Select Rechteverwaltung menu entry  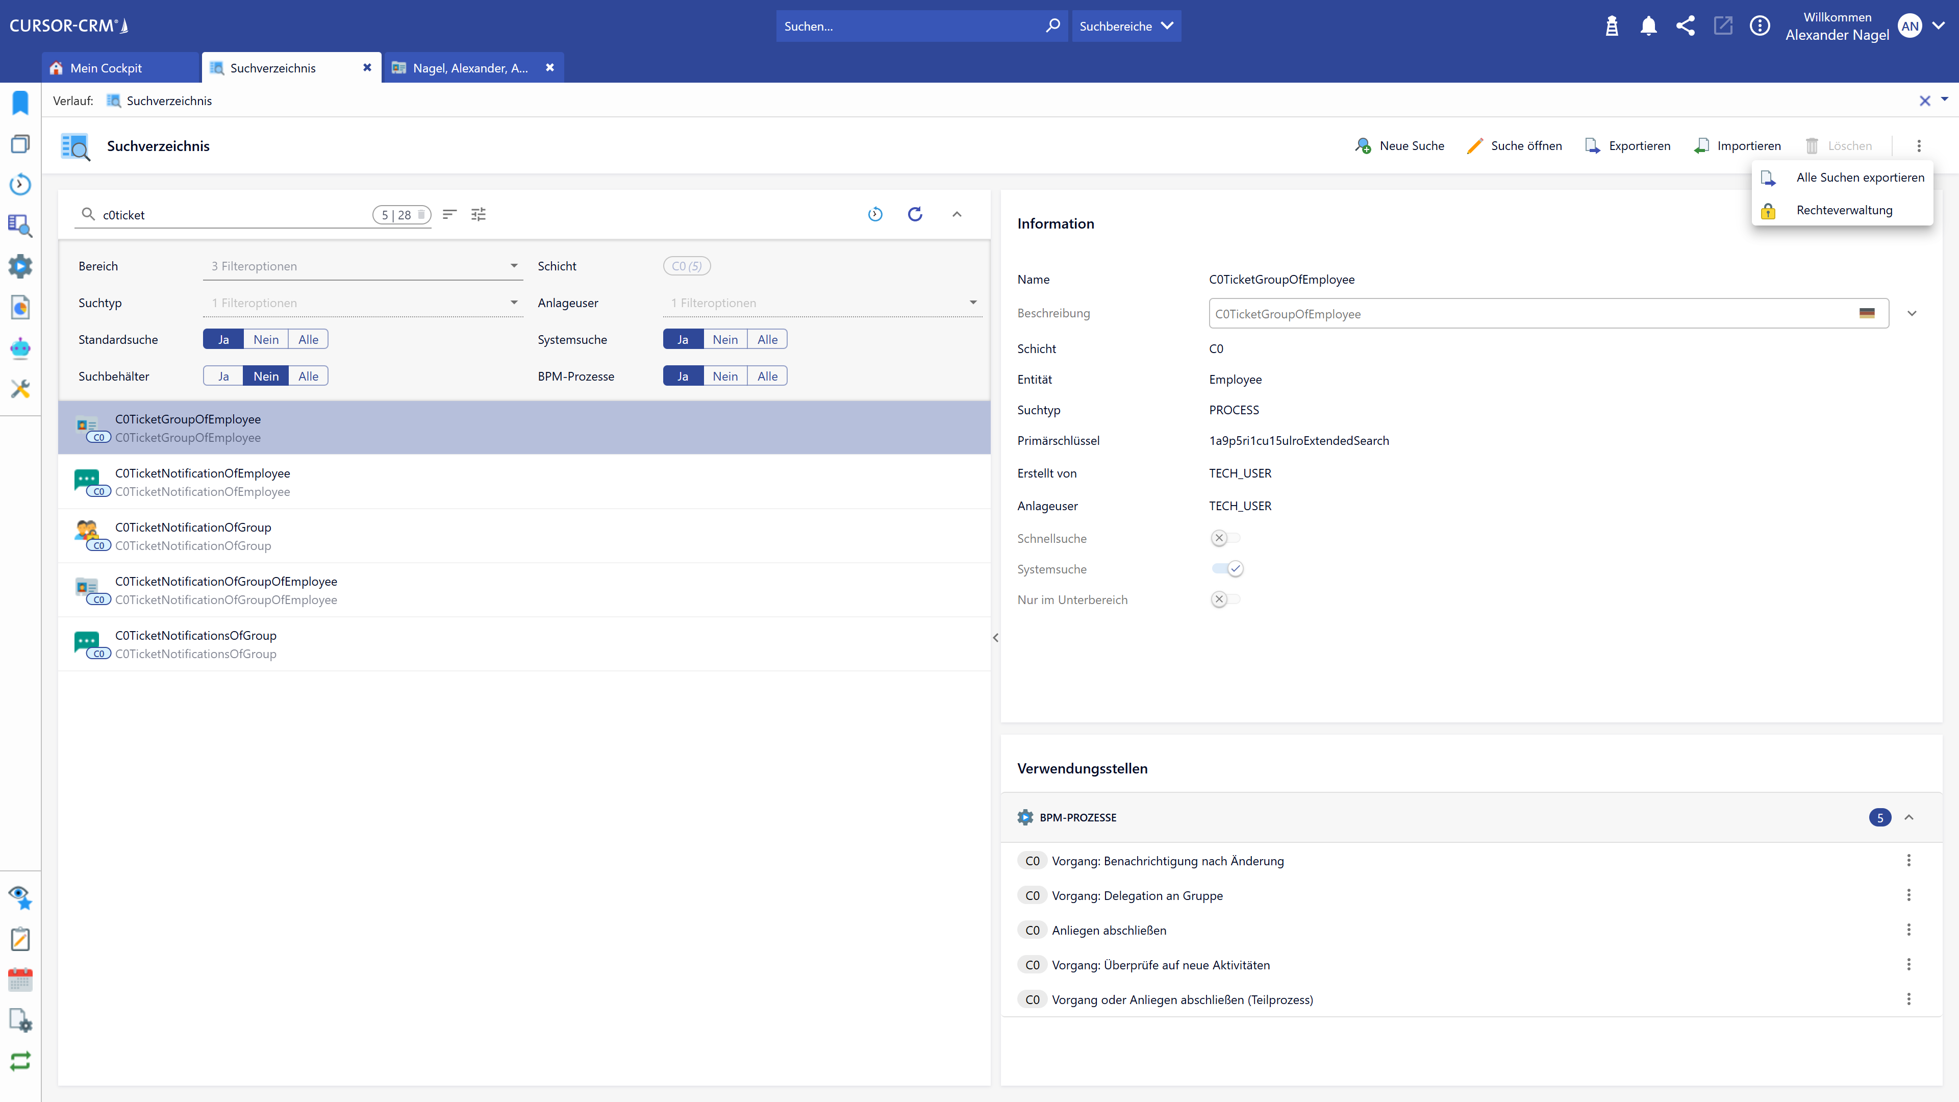[1843, 210]
